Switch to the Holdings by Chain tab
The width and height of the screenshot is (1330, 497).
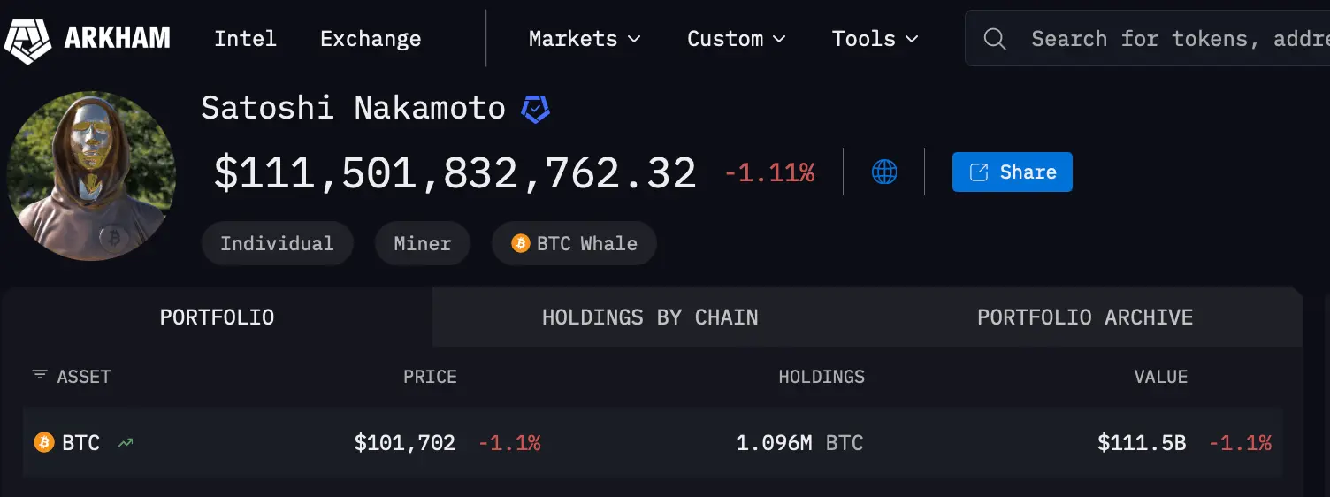click(x=650, y=317)
